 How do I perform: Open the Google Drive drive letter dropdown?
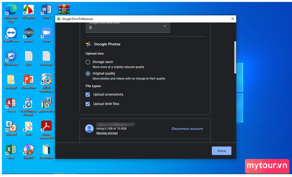coord(128,28)
